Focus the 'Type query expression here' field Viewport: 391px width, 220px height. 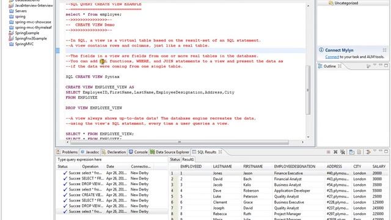coord(112,159)
